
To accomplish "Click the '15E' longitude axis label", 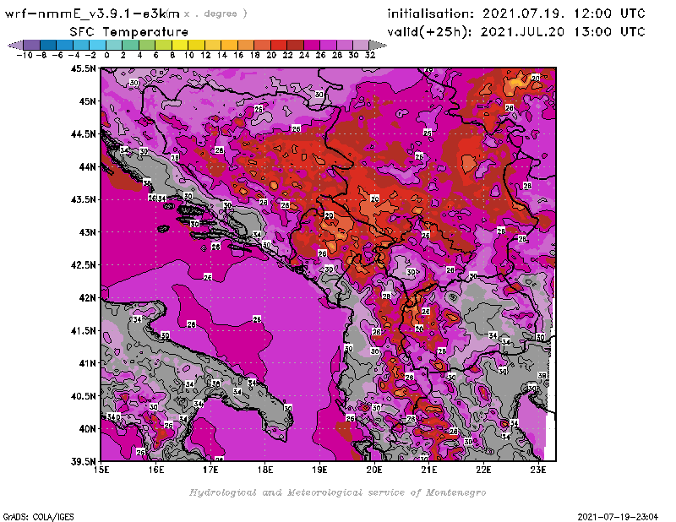I will click(101, 470).
